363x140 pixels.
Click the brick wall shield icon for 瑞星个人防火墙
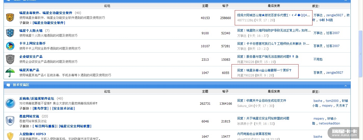(10, 33)
